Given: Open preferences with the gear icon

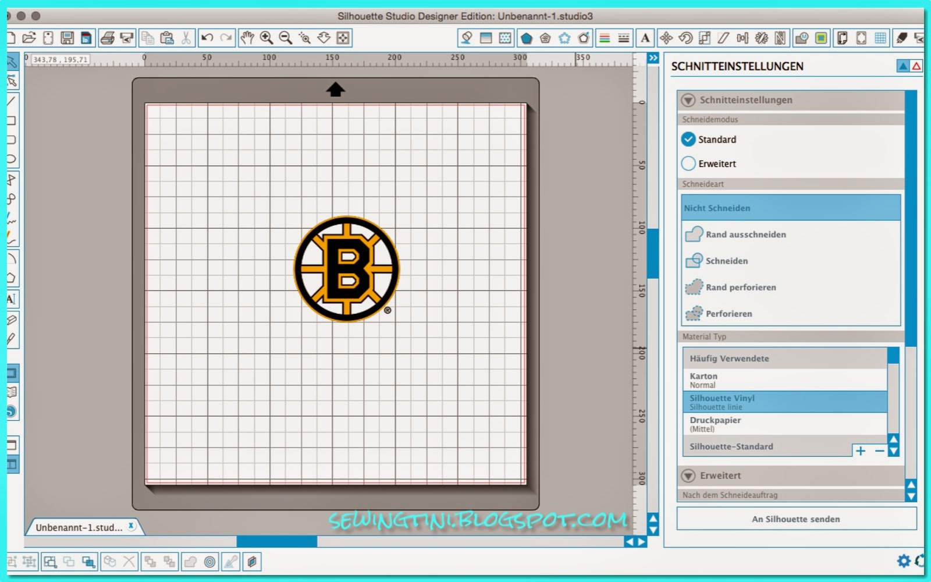Looking at the screenshot, I should coord(904,560).
